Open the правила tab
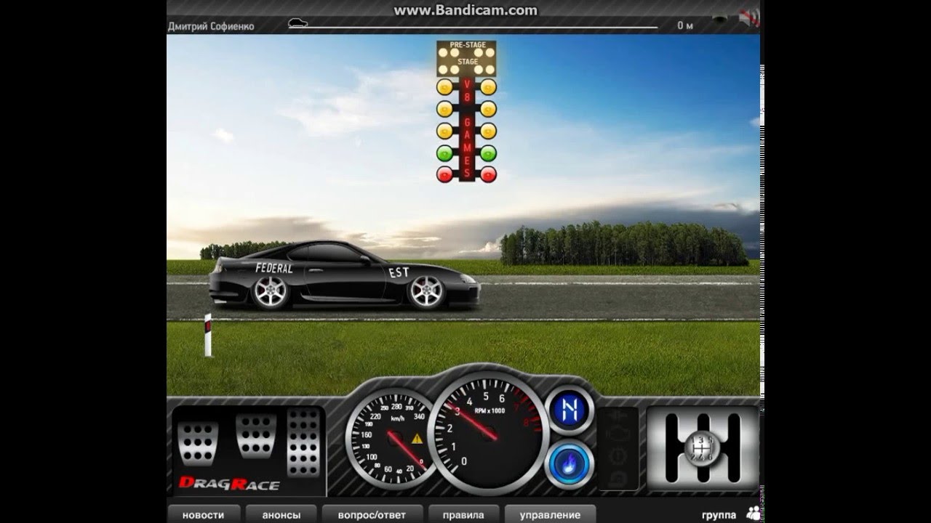Image resolution: width=931 pixels, height=523 pixels. [463, 514]
